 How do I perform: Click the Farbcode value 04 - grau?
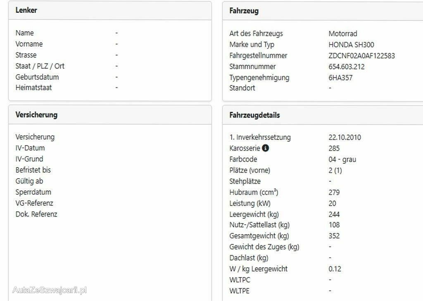(342, 159)
